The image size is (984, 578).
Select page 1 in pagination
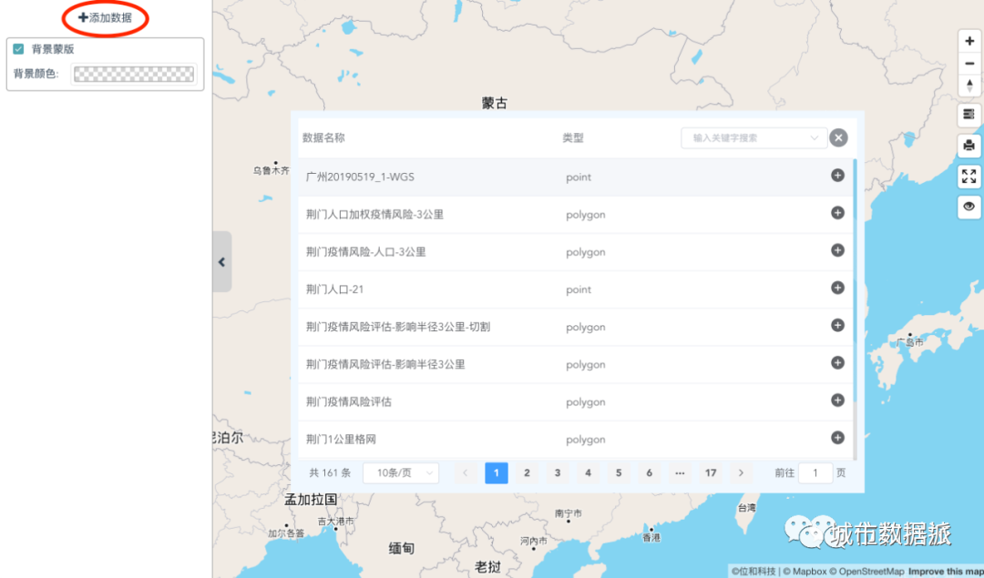496,473
